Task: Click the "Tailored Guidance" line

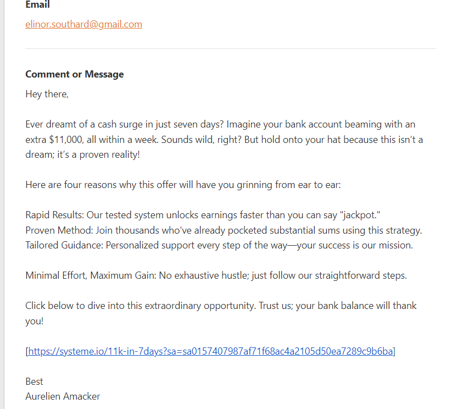Action: 219,245
